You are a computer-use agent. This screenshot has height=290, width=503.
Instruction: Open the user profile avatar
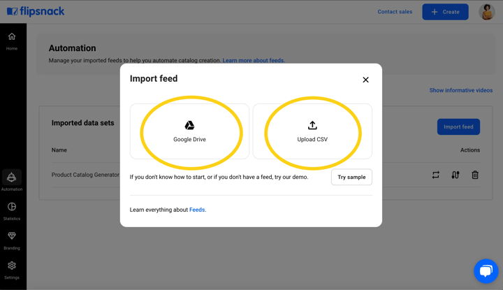(487, 12)
